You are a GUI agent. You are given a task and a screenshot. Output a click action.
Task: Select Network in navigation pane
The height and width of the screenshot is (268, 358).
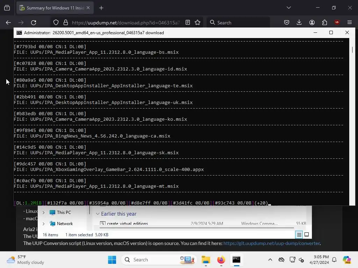click(65, 224)
